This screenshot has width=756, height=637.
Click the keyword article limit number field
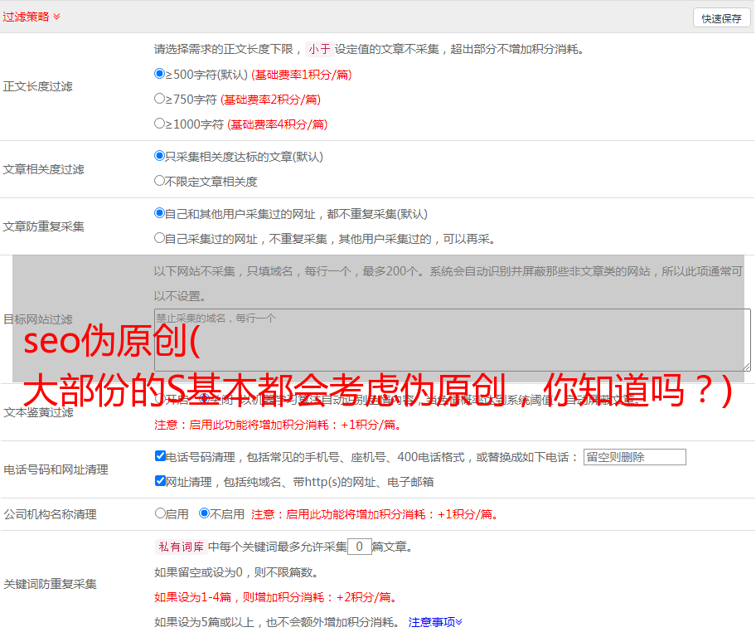click(x=359, y=547)
